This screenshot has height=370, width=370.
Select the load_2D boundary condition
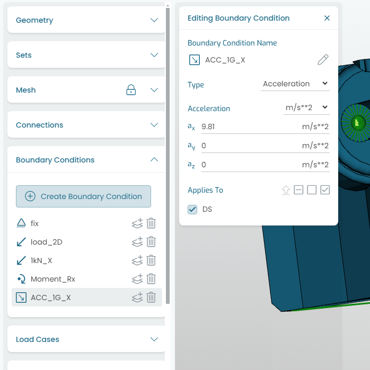pyautogui.click(x=47, y=242)
